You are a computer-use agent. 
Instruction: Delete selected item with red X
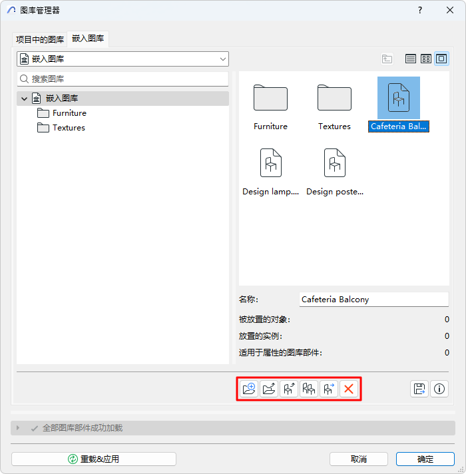348,389
